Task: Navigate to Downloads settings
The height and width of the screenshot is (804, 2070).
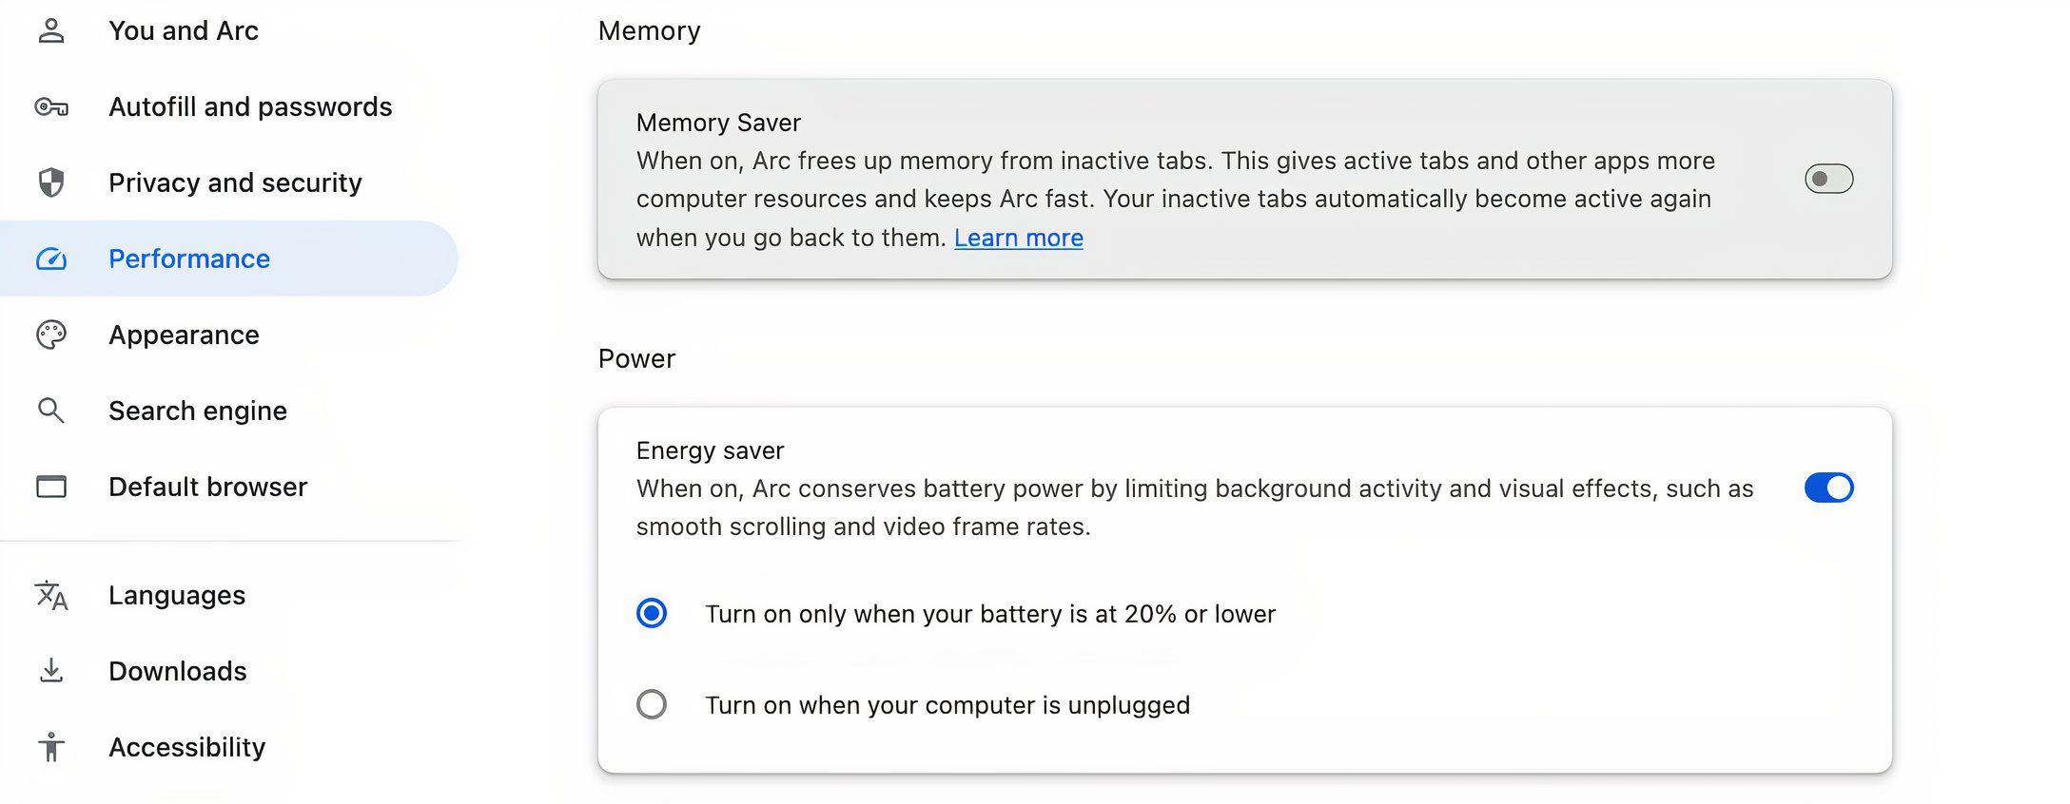Action: (177, 671)
